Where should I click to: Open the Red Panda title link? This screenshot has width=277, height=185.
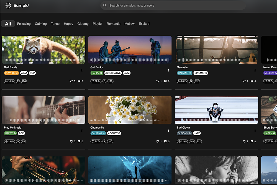point(11,67)
